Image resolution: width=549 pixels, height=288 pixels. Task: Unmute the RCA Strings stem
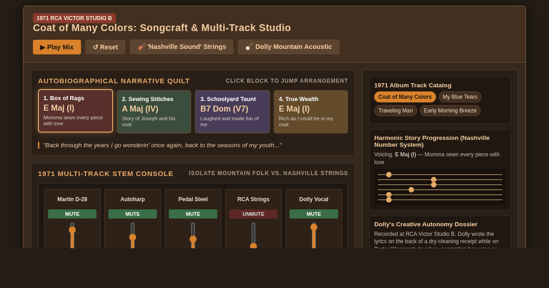coord(253,214)
